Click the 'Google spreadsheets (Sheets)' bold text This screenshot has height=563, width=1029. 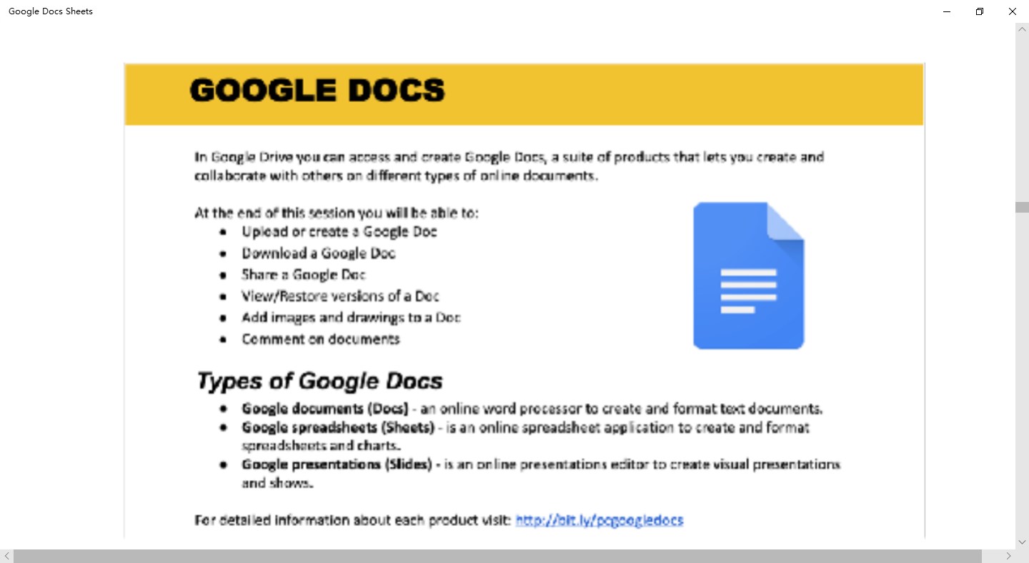point(338,427)
